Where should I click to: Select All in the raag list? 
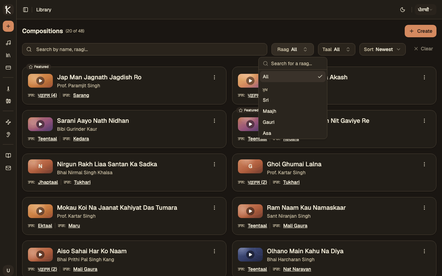[293, 77]
